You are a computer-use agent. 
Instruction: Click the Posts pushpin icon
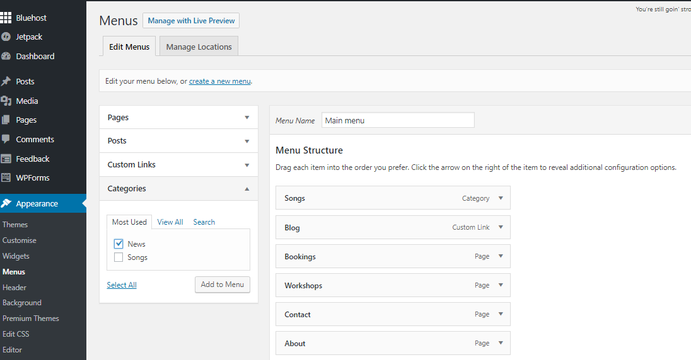point(6,82)
